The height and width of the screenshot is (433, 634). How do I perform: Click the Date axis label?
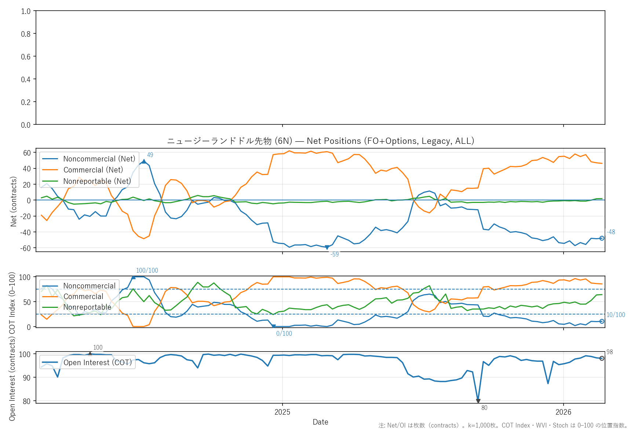[x=320, y=422]
